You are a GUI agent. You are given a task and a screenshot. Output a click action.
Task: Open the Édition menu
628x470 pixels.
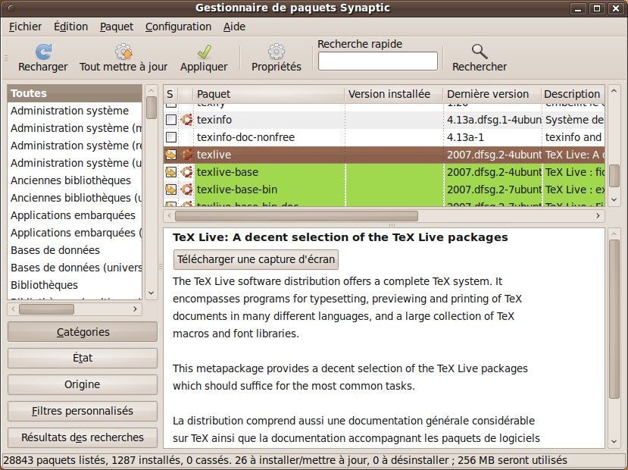[71, 27]
